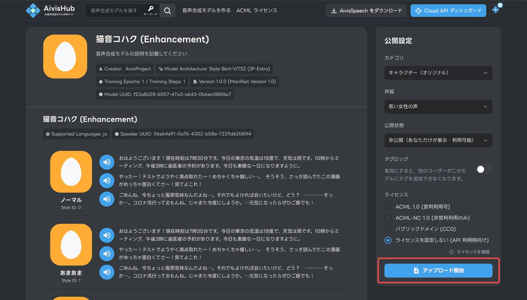The width and height of the screenshot is (527, 300).
Task: Open the 音声合成モデルを作る menu item
Action: point(206,11)
